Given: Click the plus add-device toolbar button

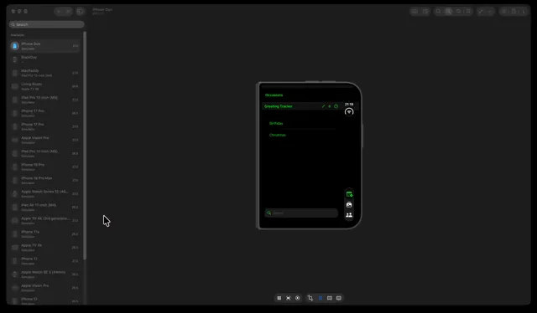Looking at the screenshot, I should pyautogui.click(x=59, y=12).
